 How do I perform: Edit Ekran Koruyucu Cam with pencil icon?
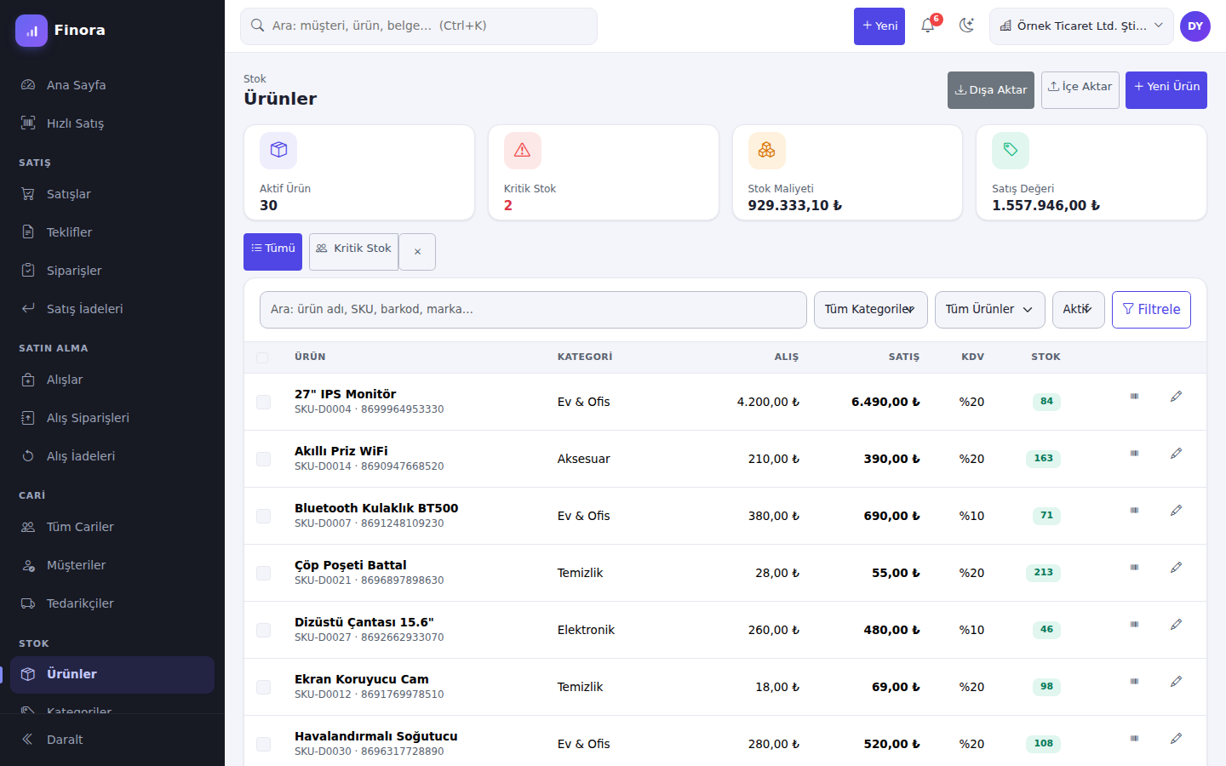(1176, 682)
